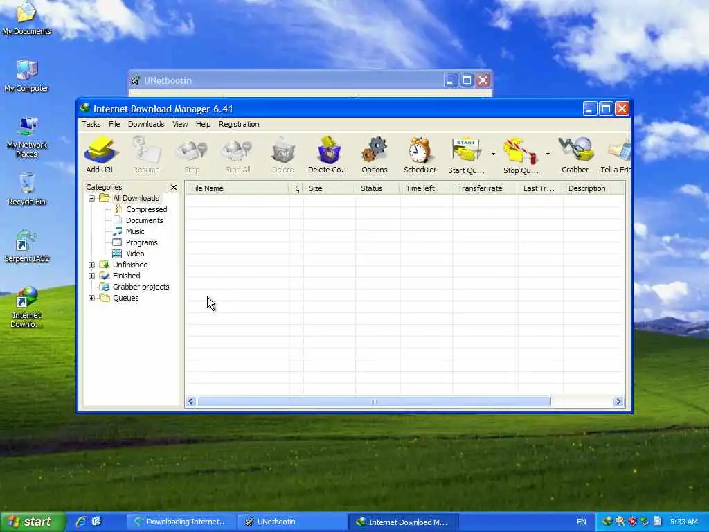Open Options gear icon
Viewport: 709px width, 532px height.
tap(375, 155)
